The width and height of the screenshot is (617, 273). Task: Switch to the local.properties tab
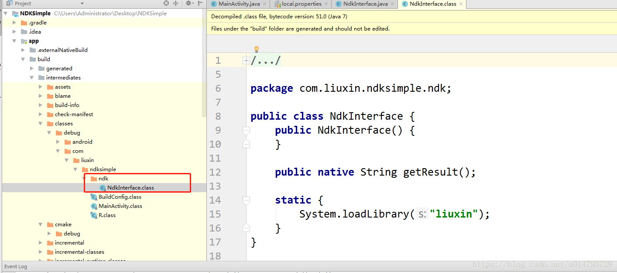pyautogui.click(x=301, y=4)
